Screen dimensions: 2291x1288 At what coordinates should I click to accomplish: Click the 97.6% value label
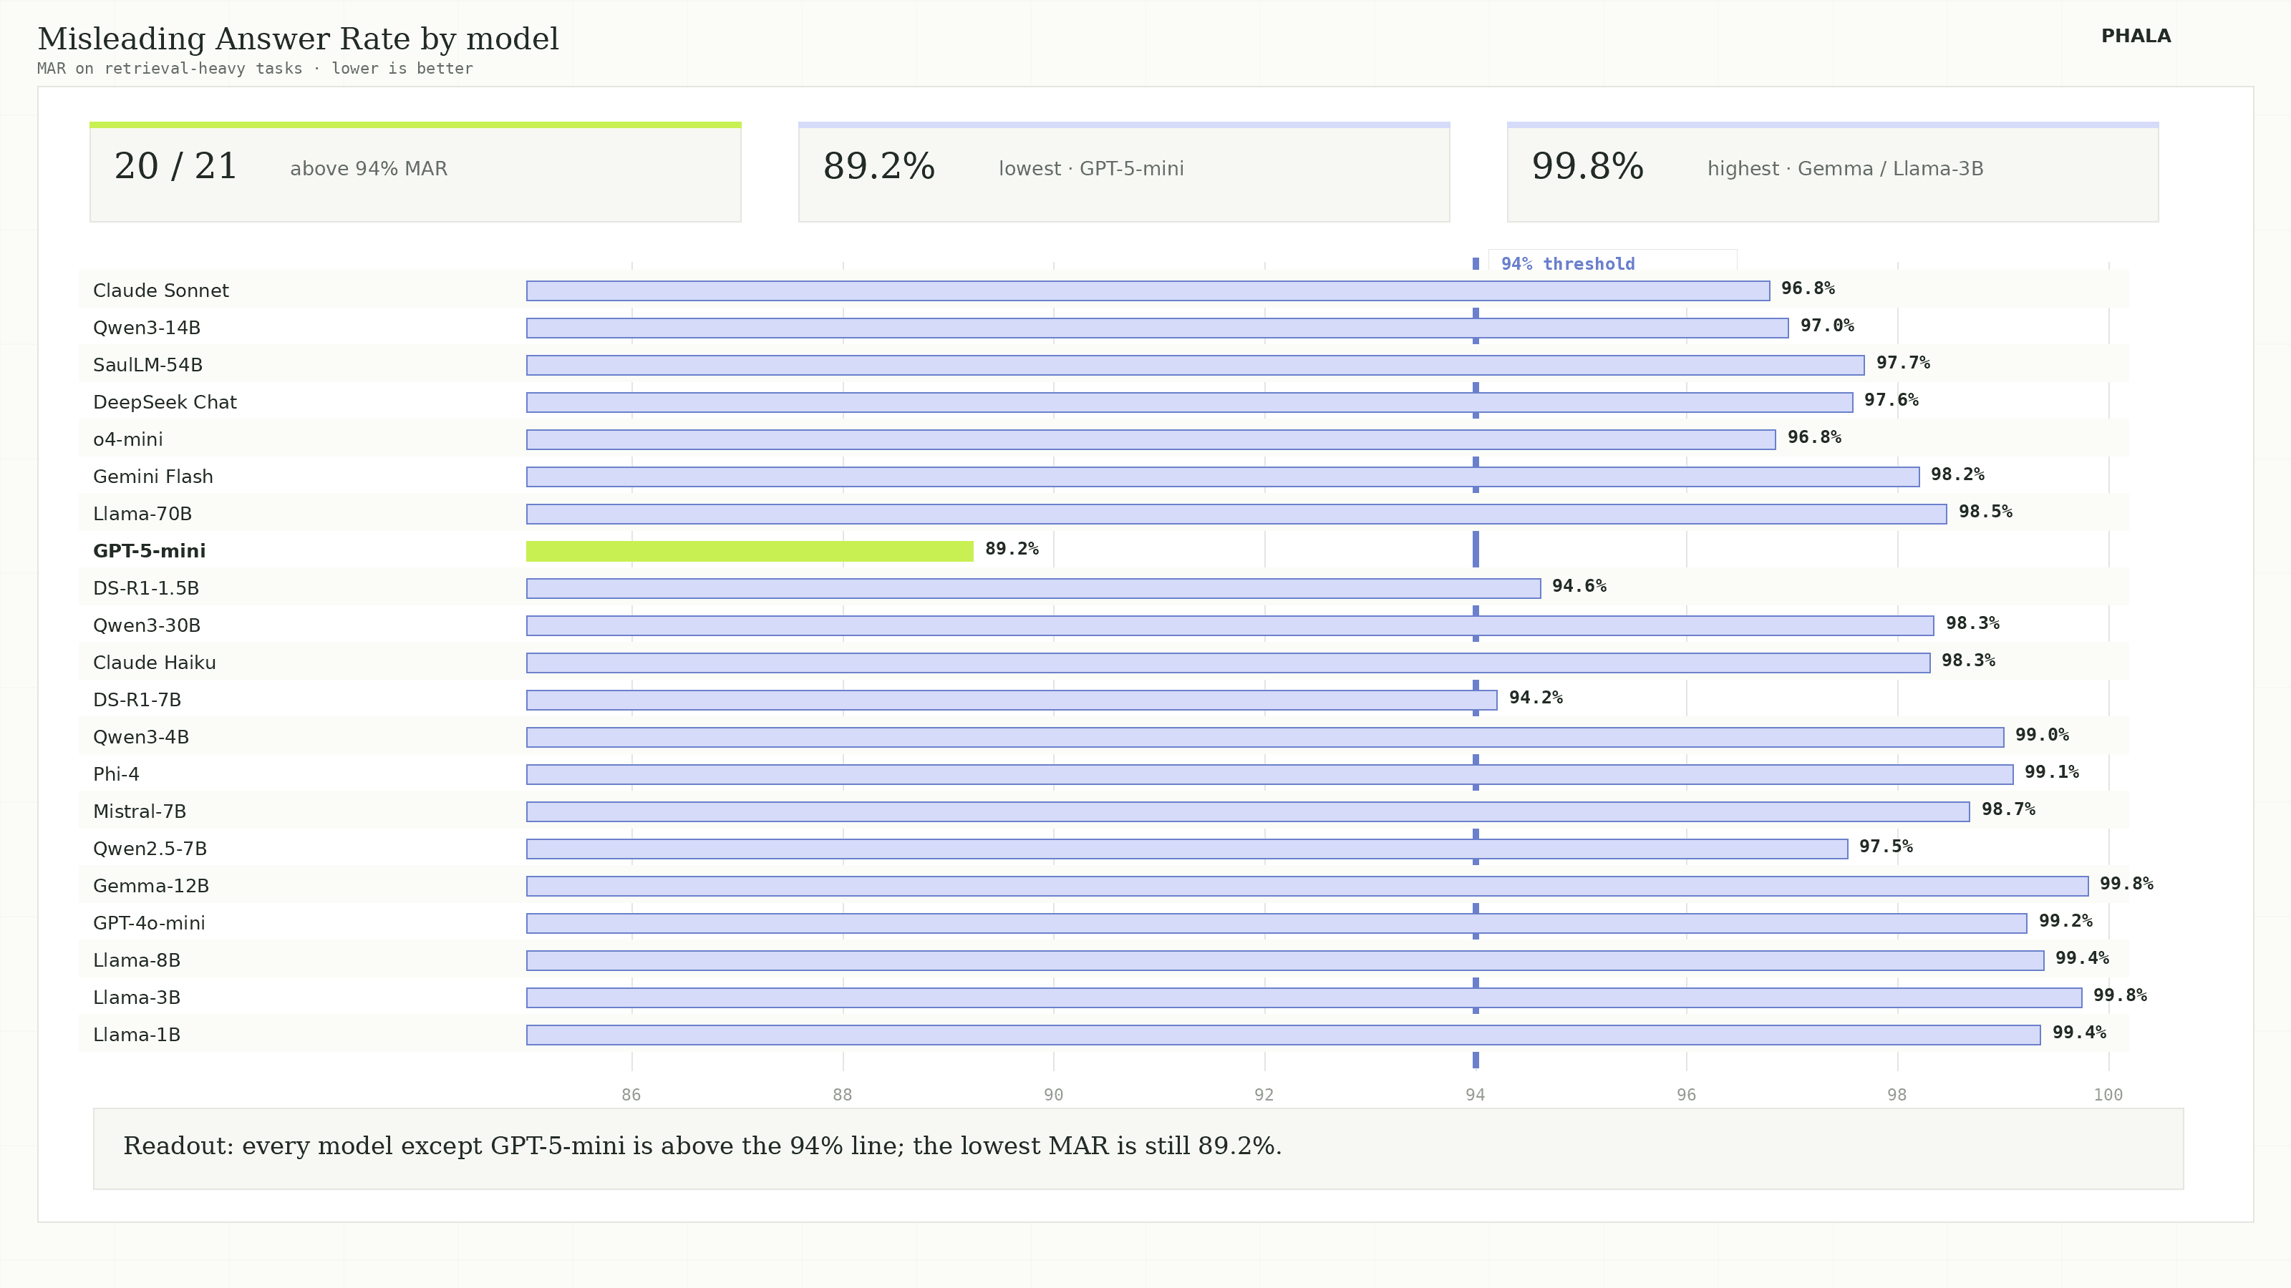1892,401
